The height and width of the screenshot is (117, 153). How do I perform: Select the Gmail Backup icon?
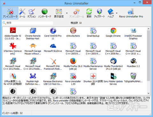coord(93,30)
